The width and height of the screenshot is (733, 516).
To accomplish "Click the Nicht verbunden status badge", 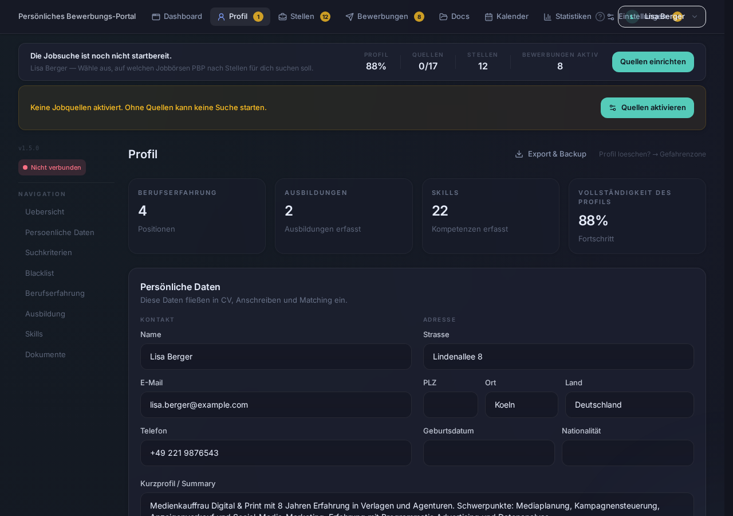I will click(x=52, y=167).
